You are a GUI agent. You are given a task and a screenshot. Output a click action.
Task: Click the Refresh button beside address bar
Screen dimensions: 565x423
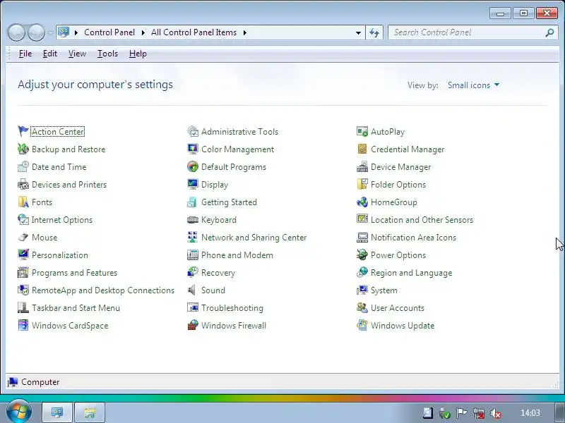tap(374, 32)
